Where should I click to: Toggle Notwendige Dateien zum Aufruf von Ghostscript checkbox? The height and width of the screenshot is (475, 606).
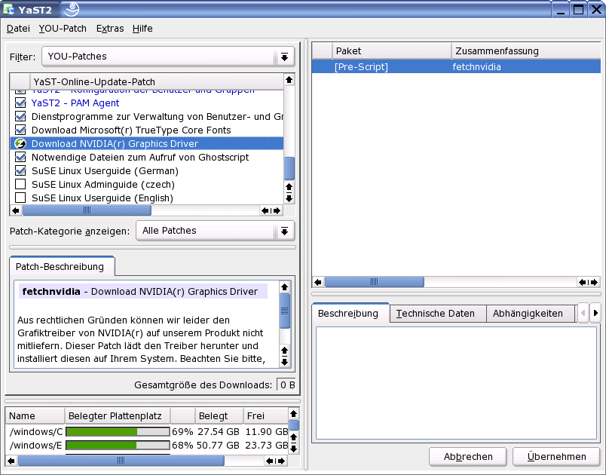pyautogui.click(x=20, y=158)
